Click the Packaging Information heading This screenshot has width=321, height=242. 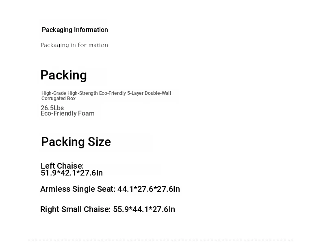click(75, 30)
